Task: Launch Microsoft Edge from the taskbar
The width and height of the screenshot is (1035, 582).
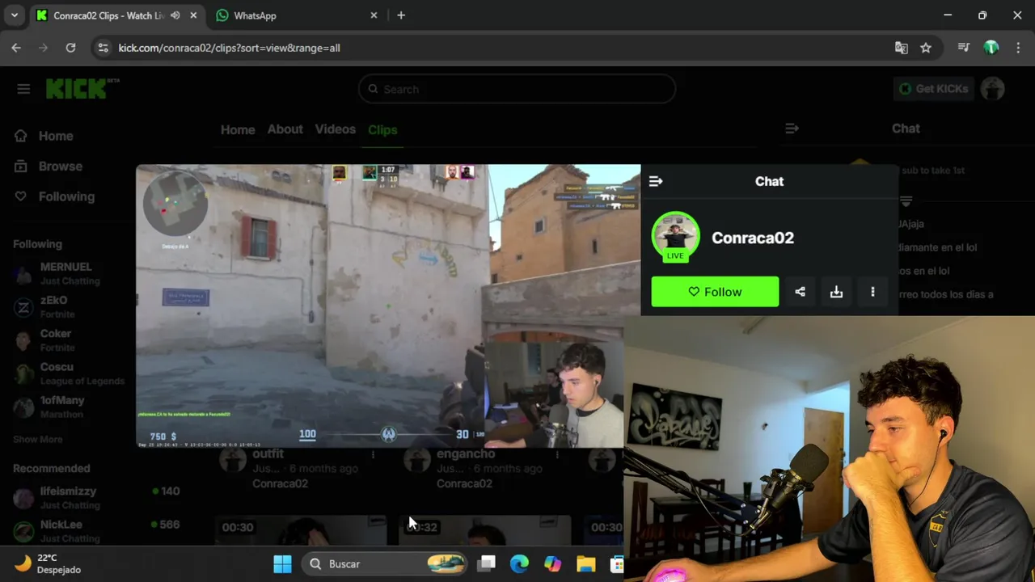Action: point(519,563)
